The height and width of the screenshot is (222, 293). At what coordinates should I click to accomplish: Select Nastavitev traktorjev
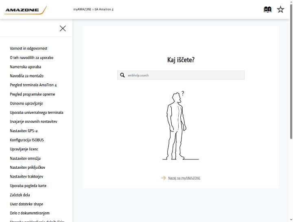[26, 176]
